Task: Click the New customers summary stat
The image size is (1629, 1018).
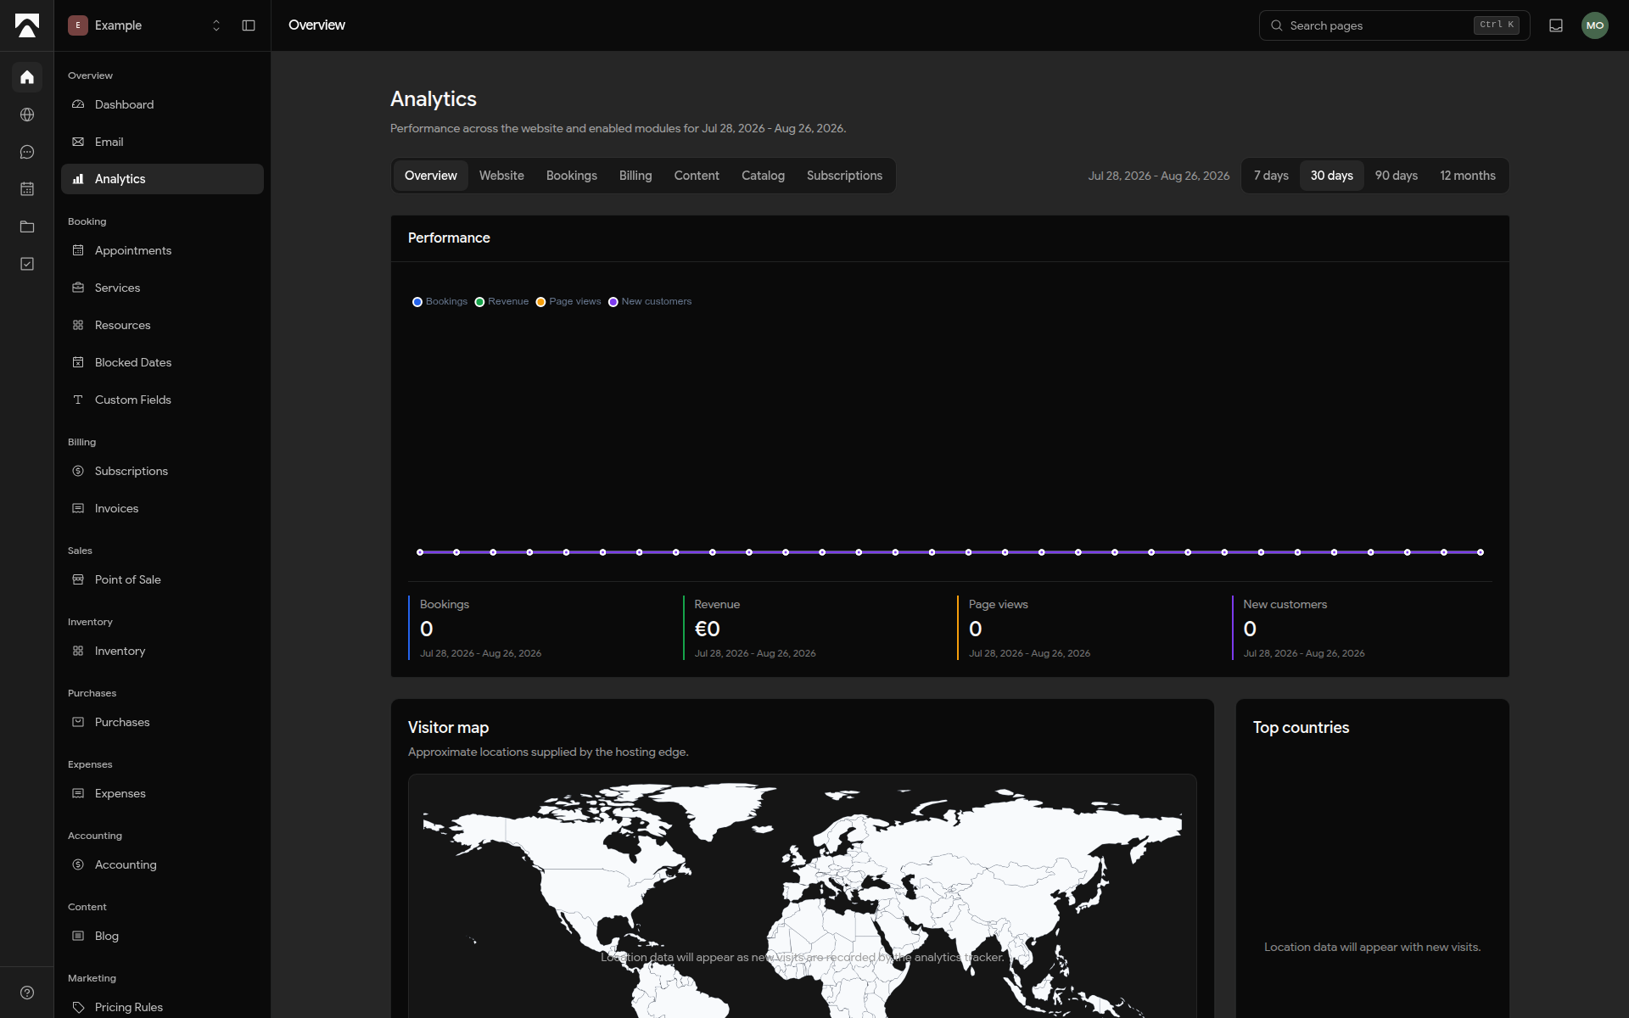Action: [1362, 628]
